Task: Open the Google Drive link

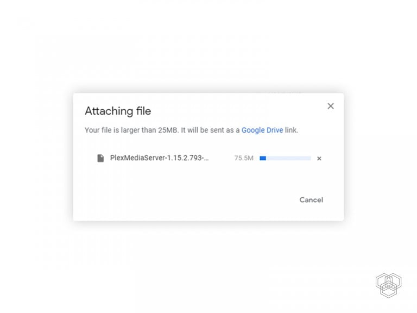Action: pos(262,130)
